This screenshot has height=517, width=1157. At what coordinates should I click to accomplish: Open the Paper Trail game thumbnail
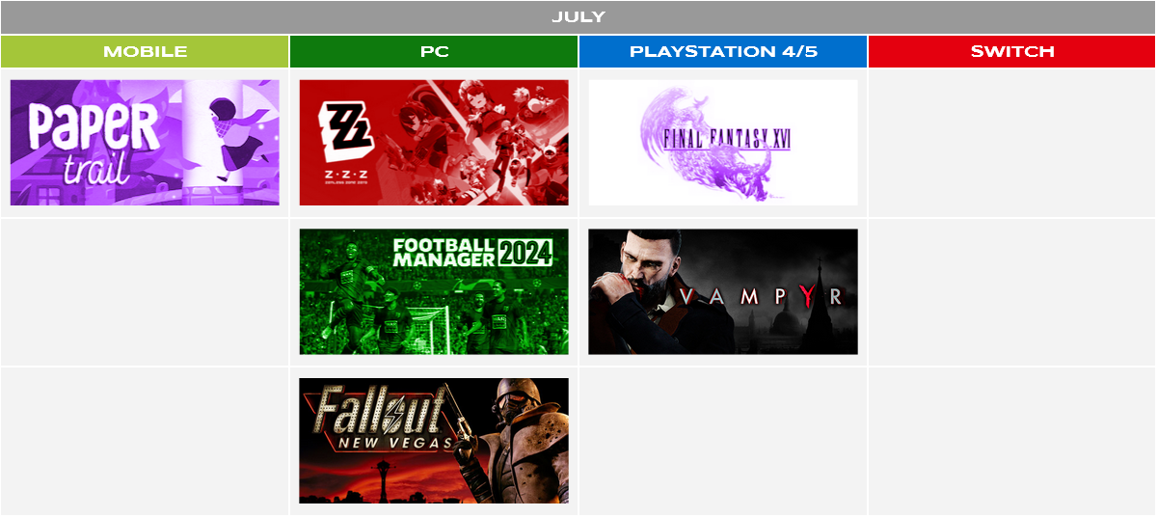point(145,143)
